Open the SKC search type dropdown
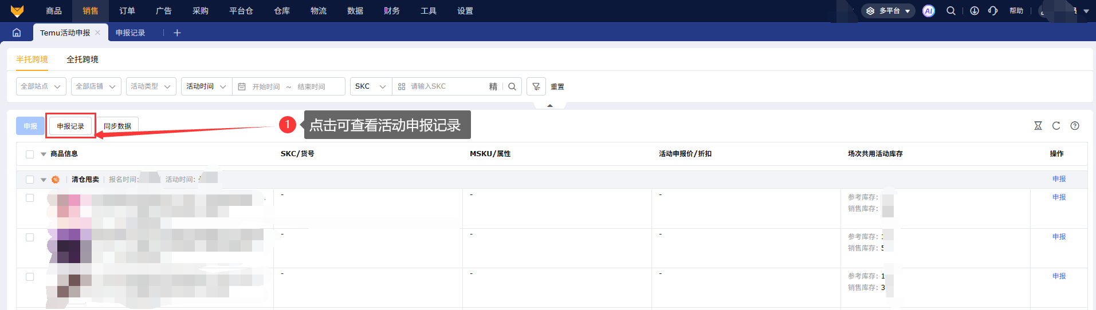 click(371, 86)
